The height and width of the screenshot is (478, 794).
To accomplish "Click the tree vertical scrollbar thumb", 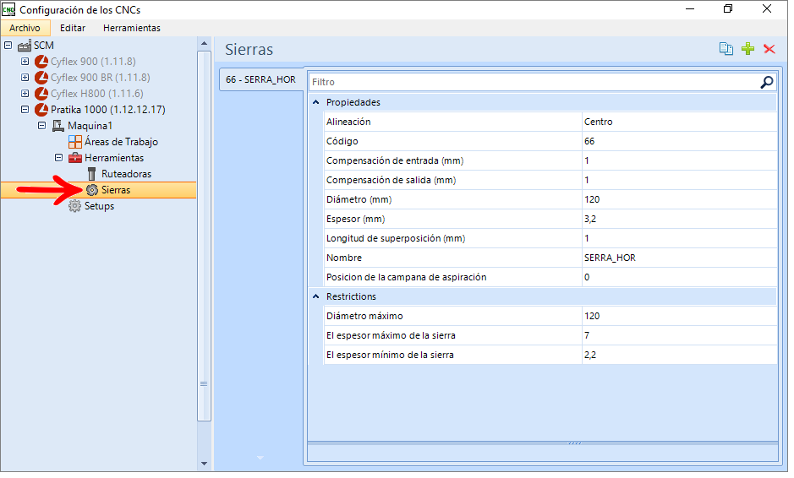I will pyautogui.click(x=204, y=236).
